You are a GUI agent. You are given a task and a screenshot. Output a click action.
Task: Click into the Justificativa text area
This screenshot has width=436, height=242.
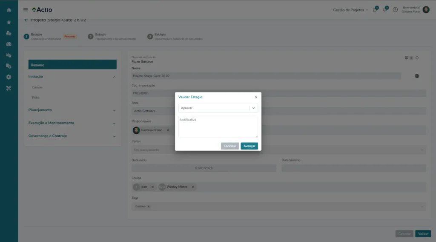218,127
